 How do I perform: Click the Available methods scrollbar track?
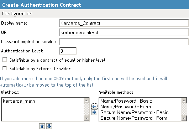(184, 109)
